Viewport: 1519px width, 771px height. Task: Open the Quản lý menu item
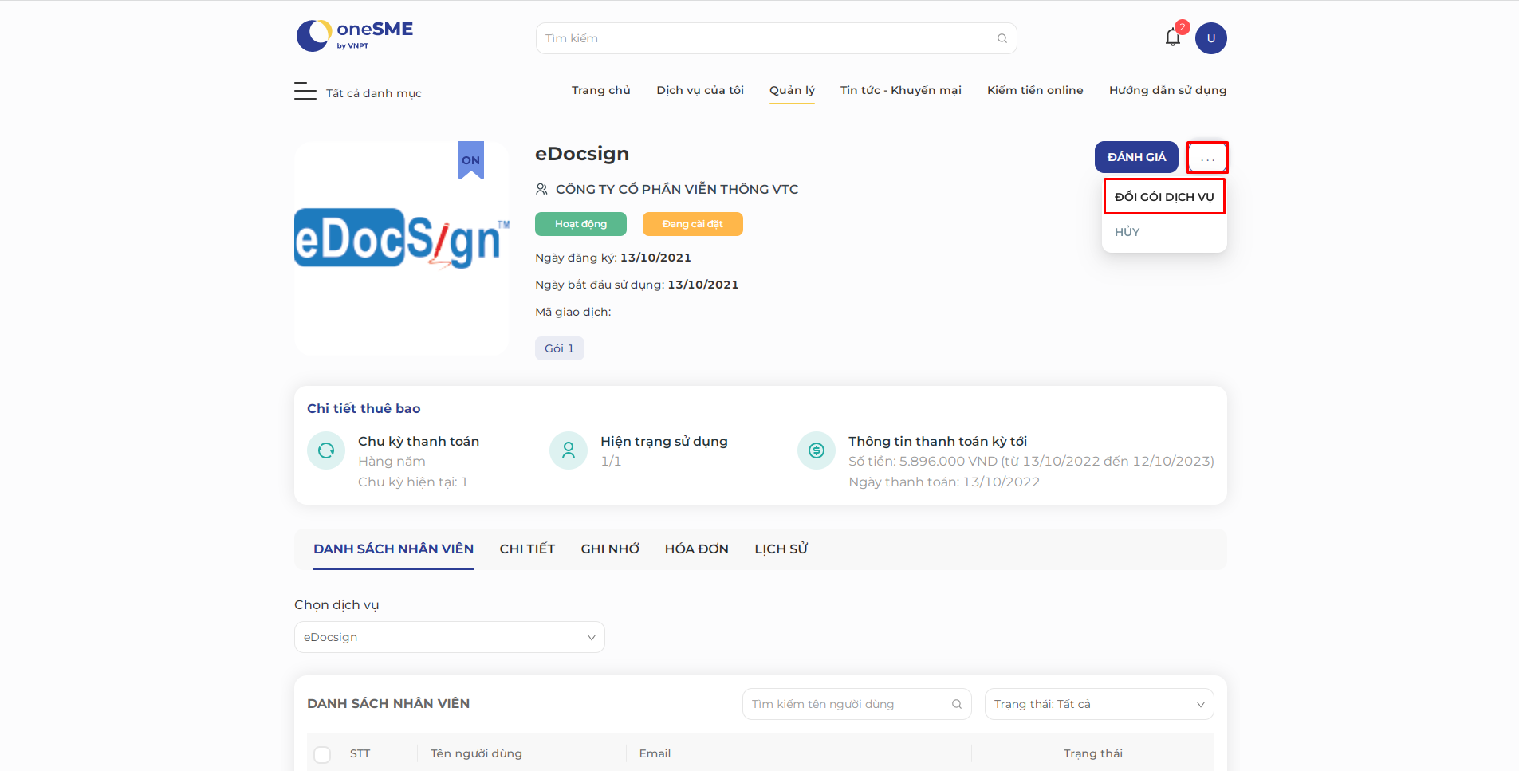(792, 90)
